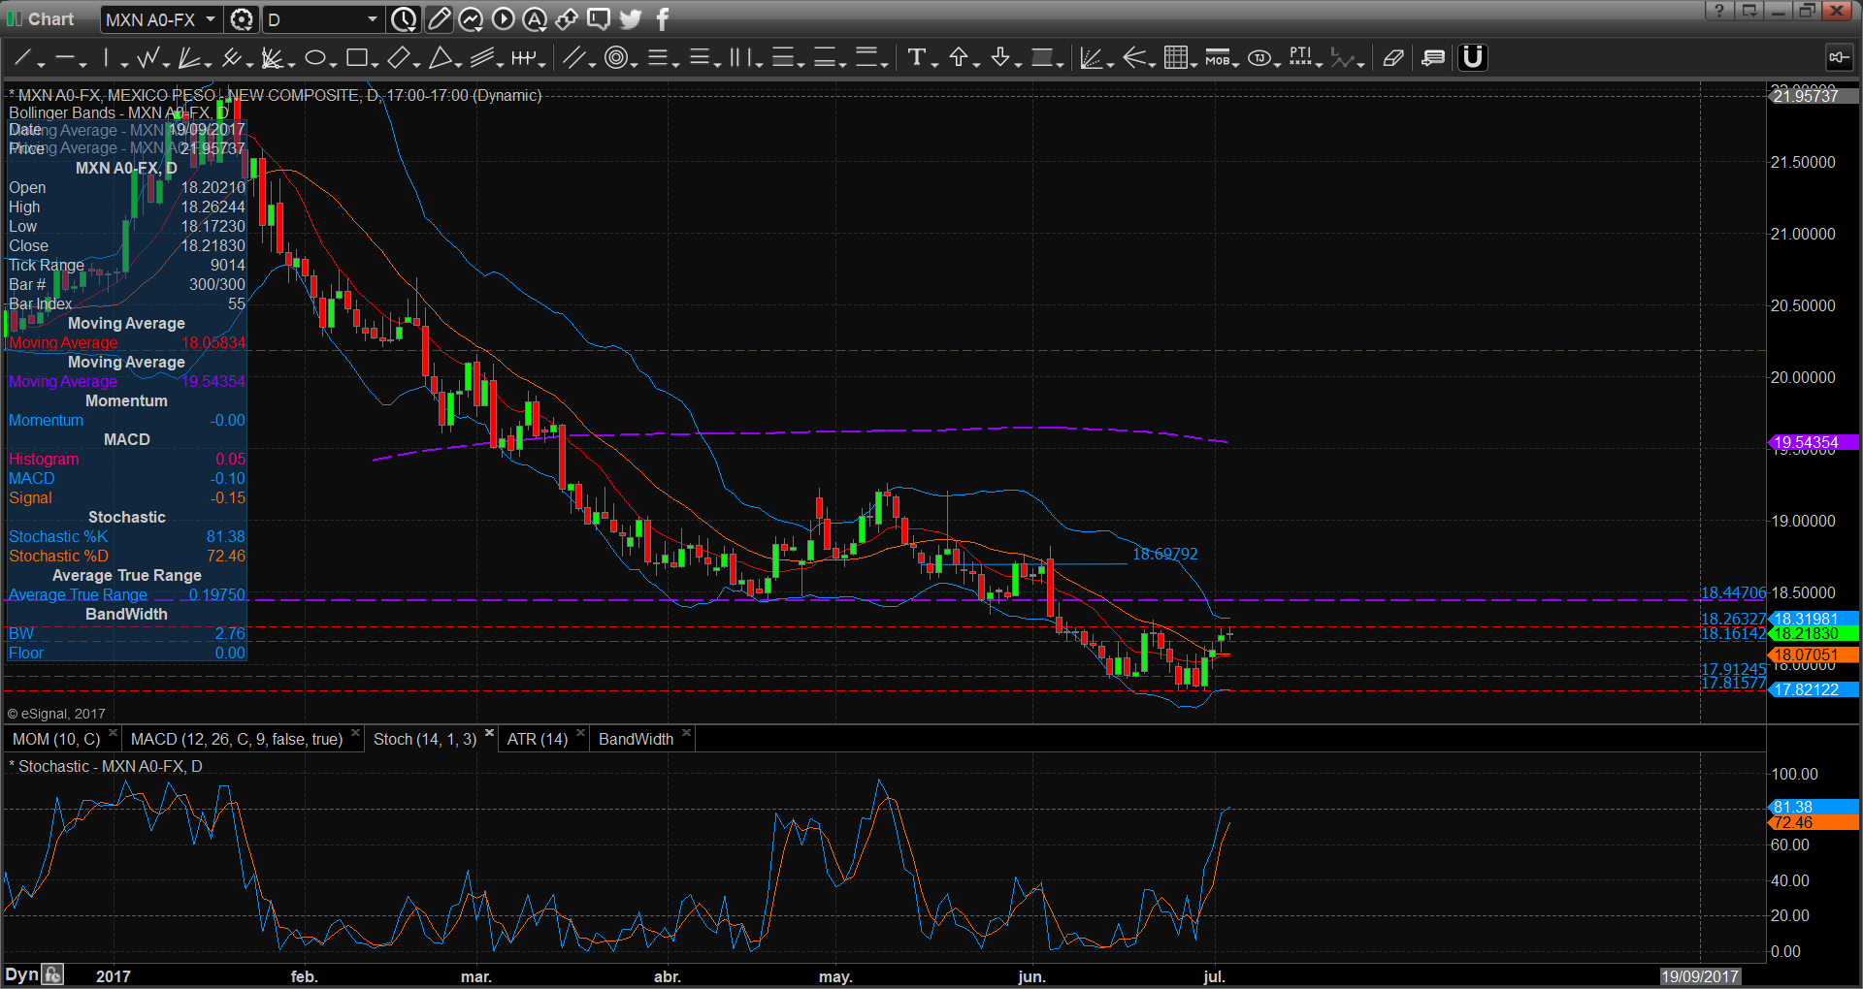
Task: Select the trend line drawing tool
Action: coord(22,58)
